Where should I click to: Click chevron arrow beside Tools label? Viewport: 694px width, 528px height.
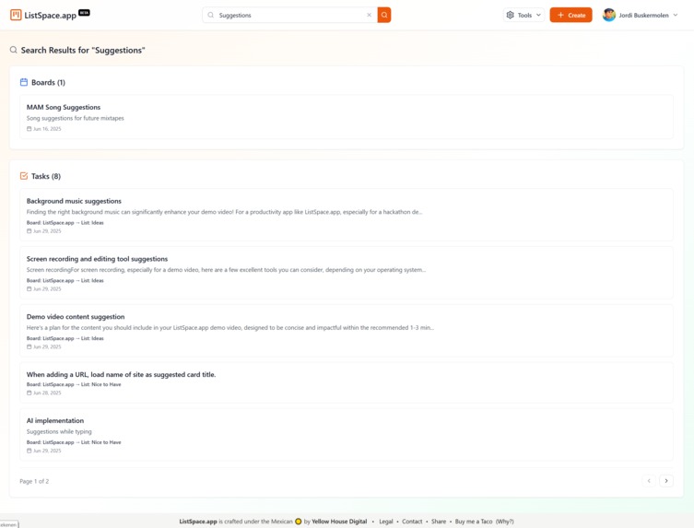pyautogui.click(x=538, y=15)
